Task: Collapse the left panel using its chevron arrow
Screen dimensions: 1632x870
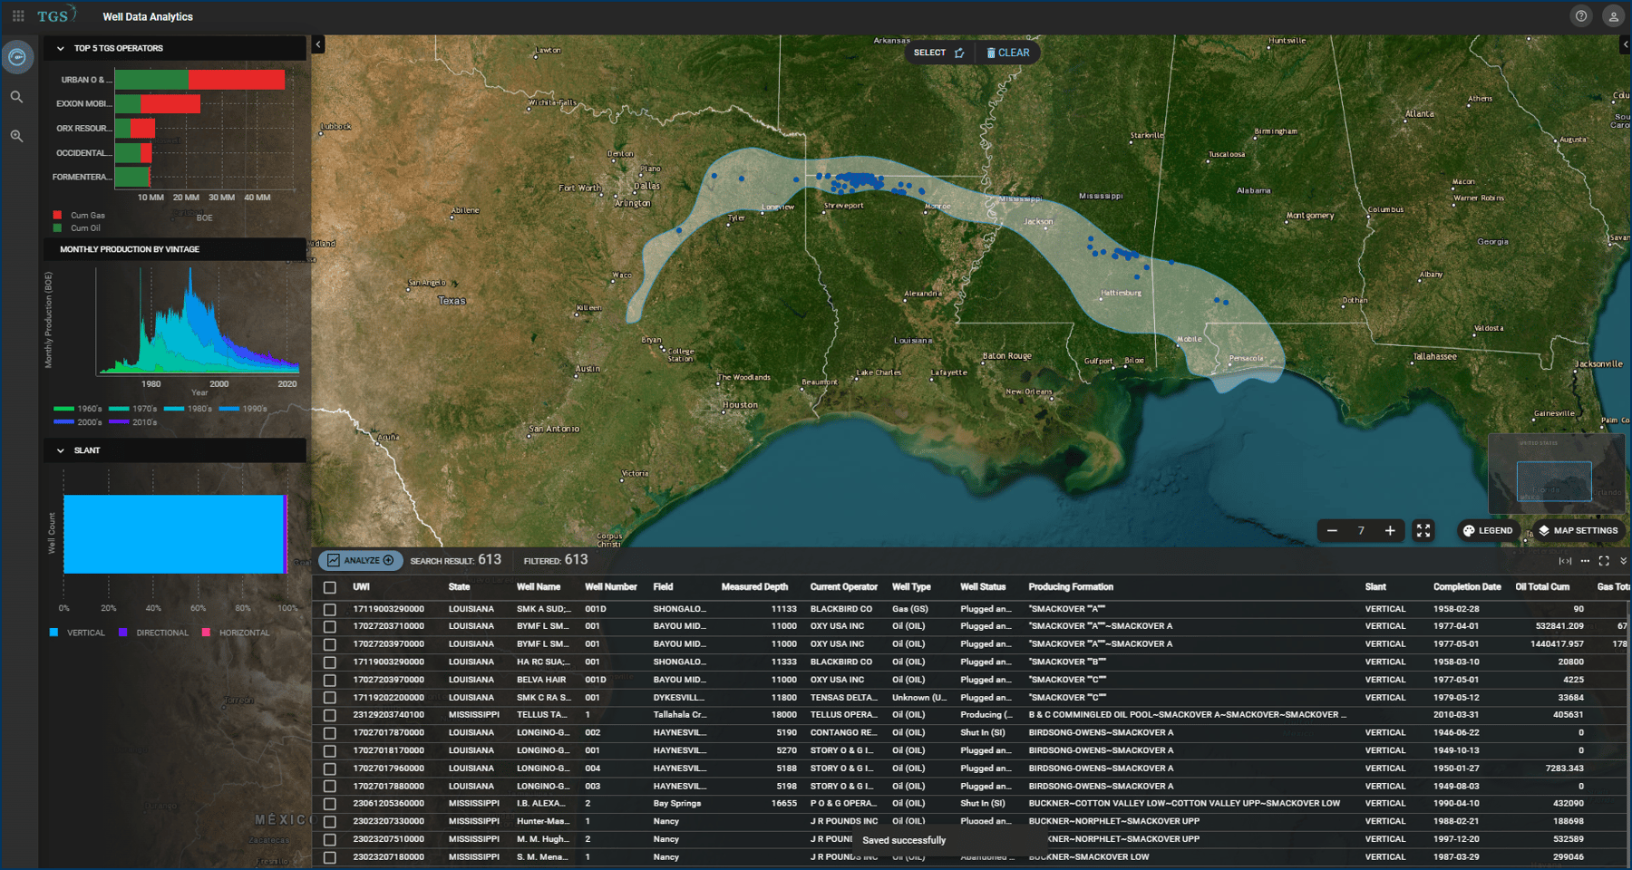Action: tap(317, 43)
